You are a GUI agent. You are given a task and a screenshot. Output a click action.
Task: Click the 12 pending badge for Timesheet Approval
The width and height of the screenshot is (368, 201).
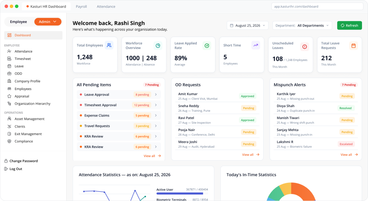tap(141, 105)
